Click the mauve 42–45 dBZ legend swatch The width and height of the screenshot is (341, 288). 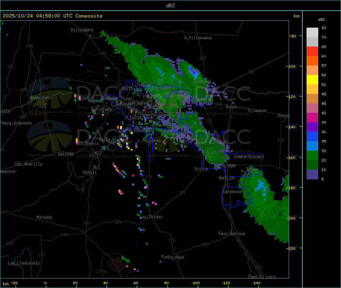[x=312, y=108]
